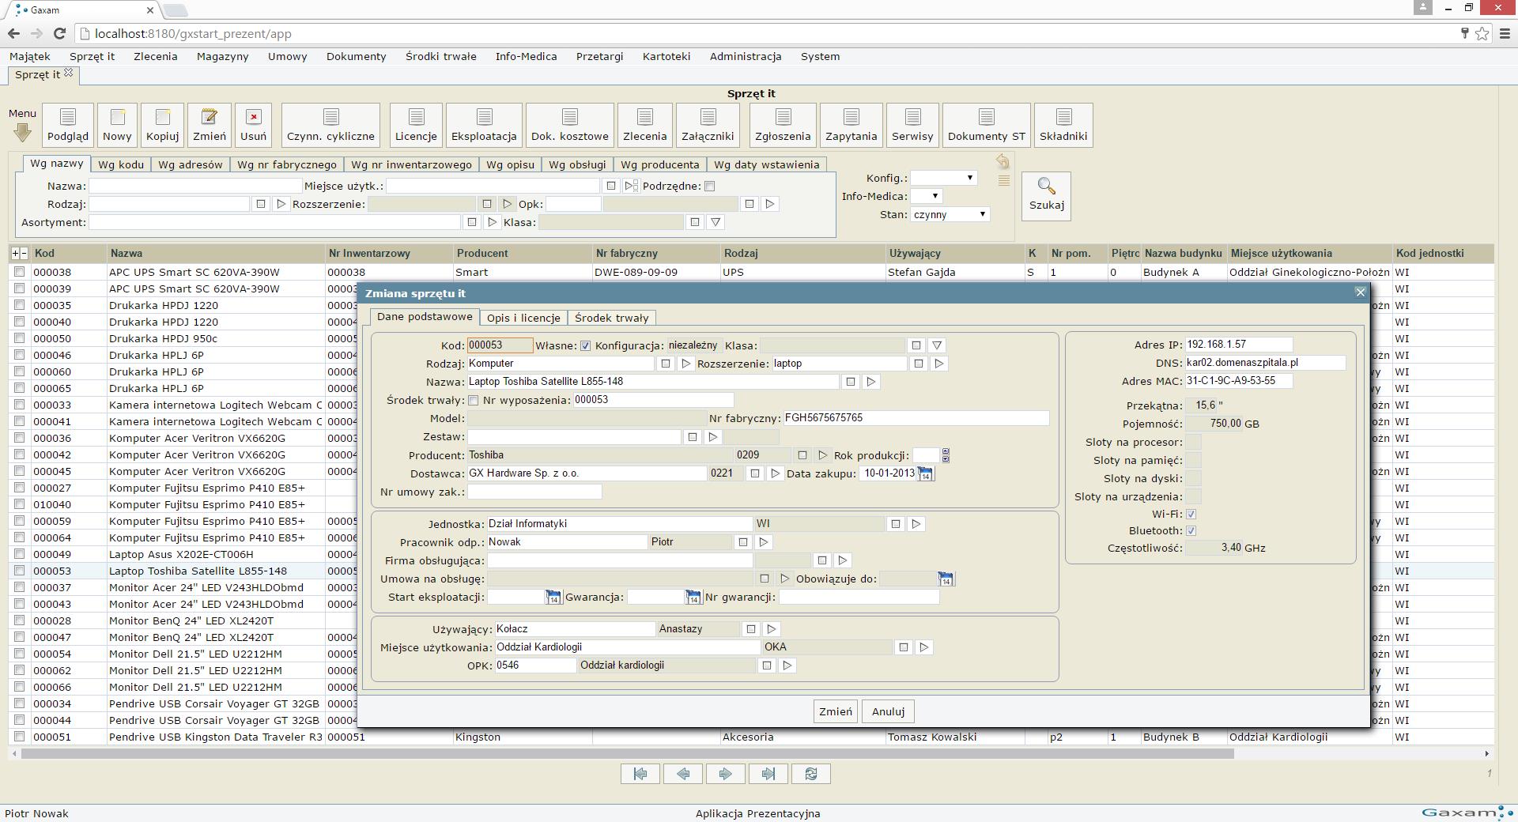Image resolution: width=1518 pixels, height=822 pixels.
Task: Toggle the Wi-Fi checkbox
Action: [1191, 515]
